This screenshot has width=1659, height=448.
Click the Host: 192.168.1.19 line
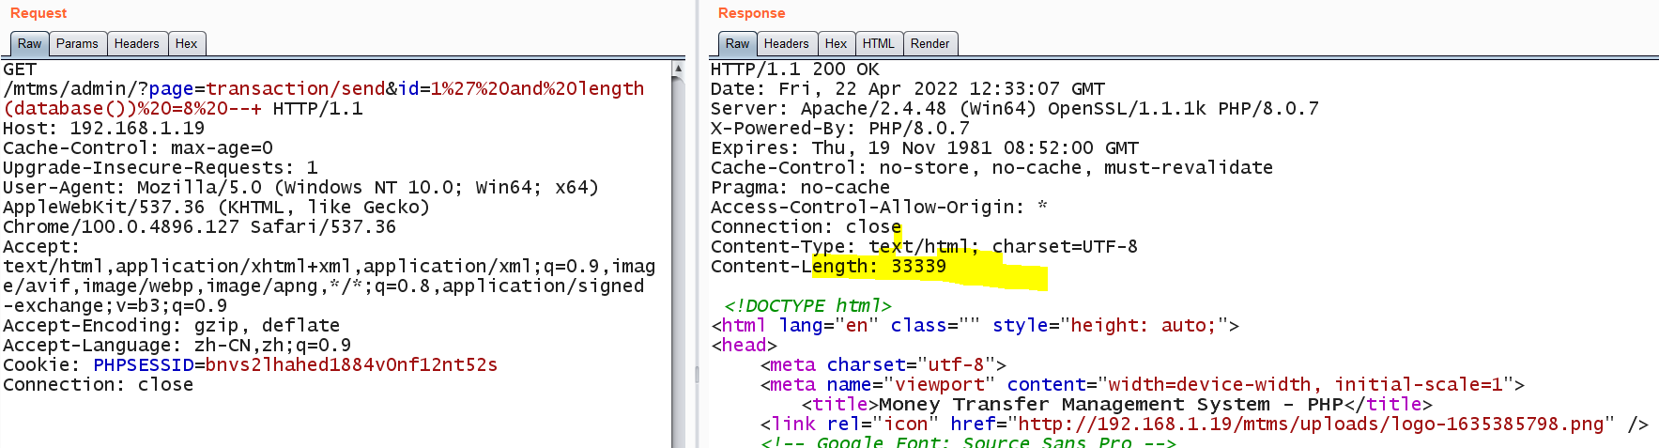click(103, 129)
